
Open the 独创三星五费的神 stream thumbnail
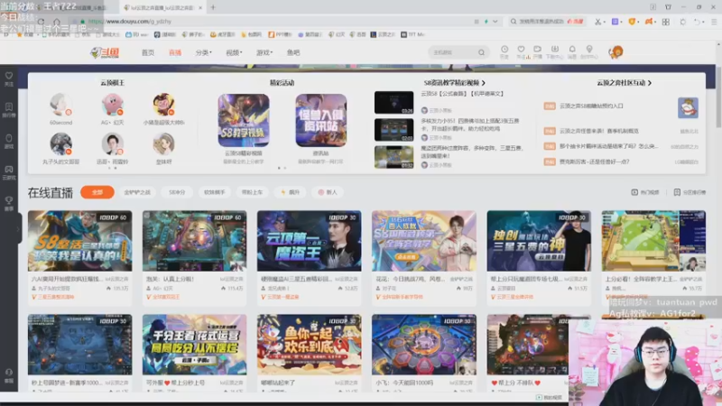point(539,241)
